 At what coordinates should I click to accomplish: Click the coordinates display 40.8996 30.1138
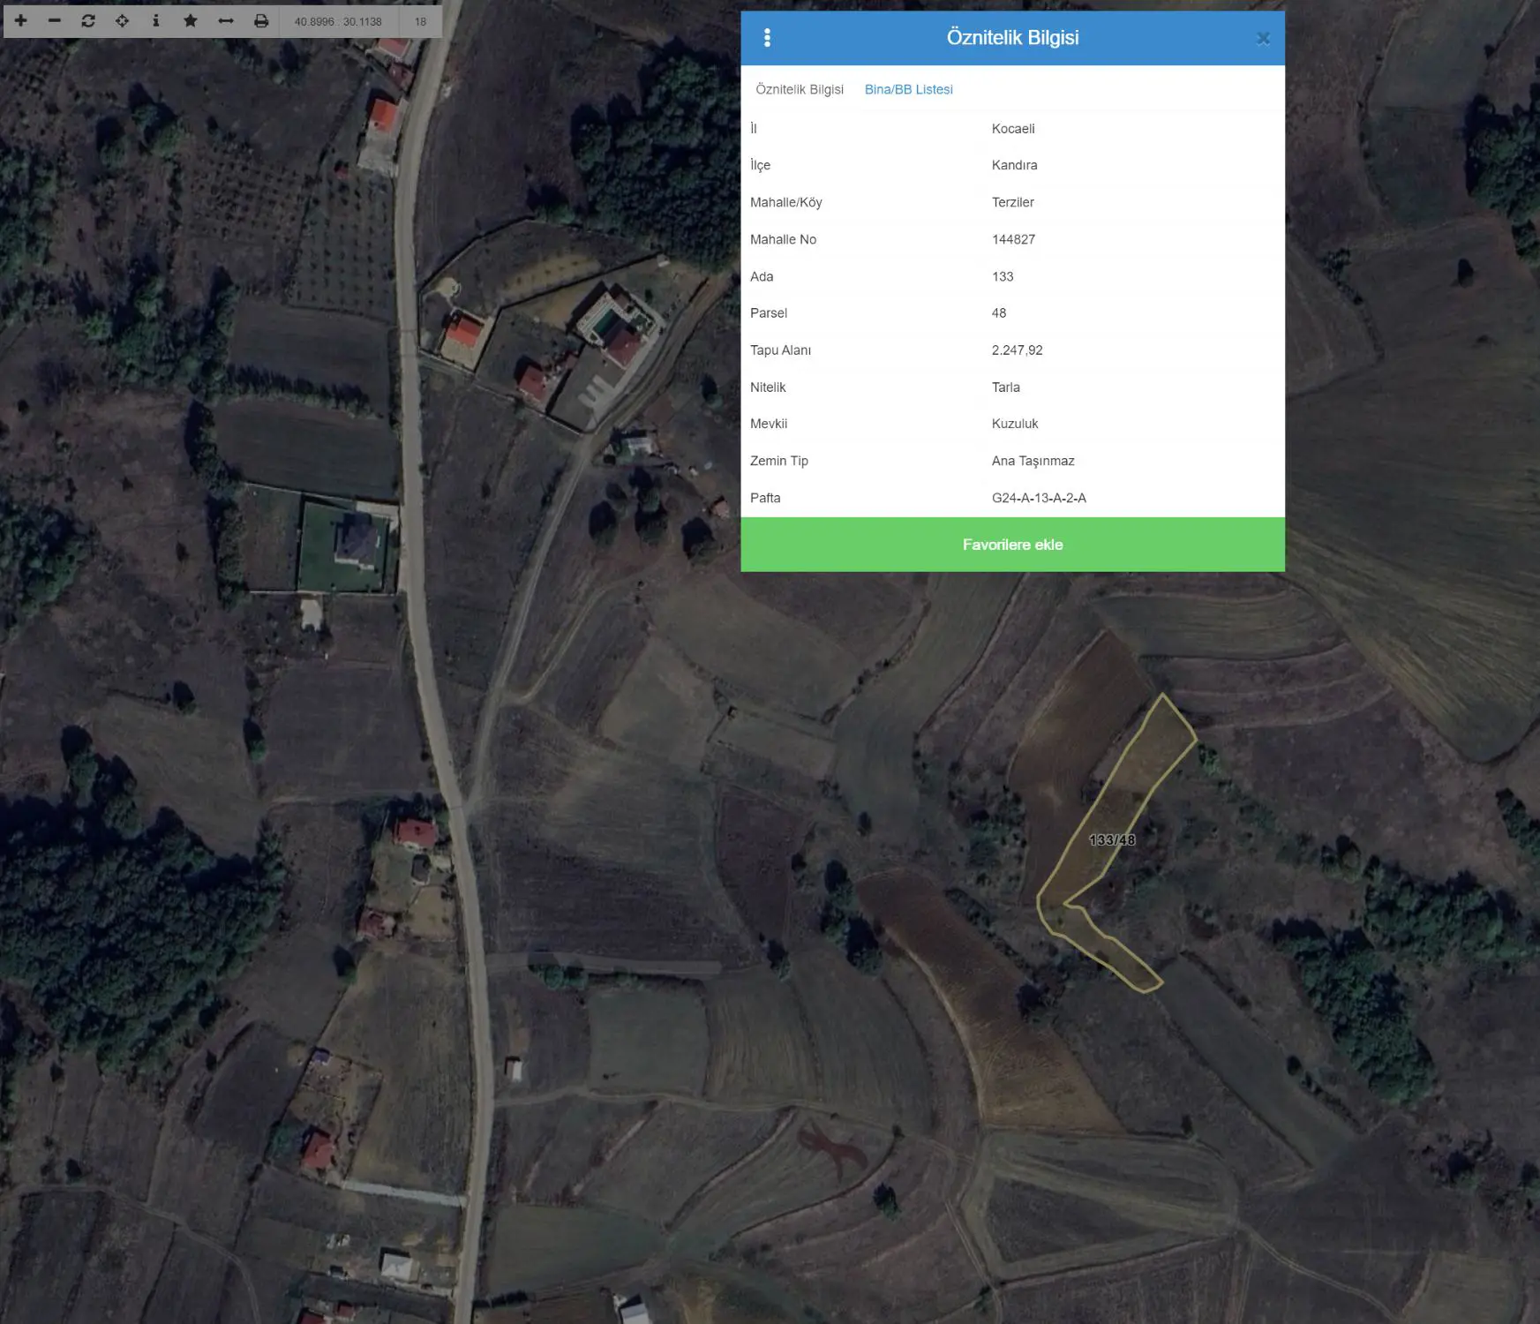[x=338, y=21]
